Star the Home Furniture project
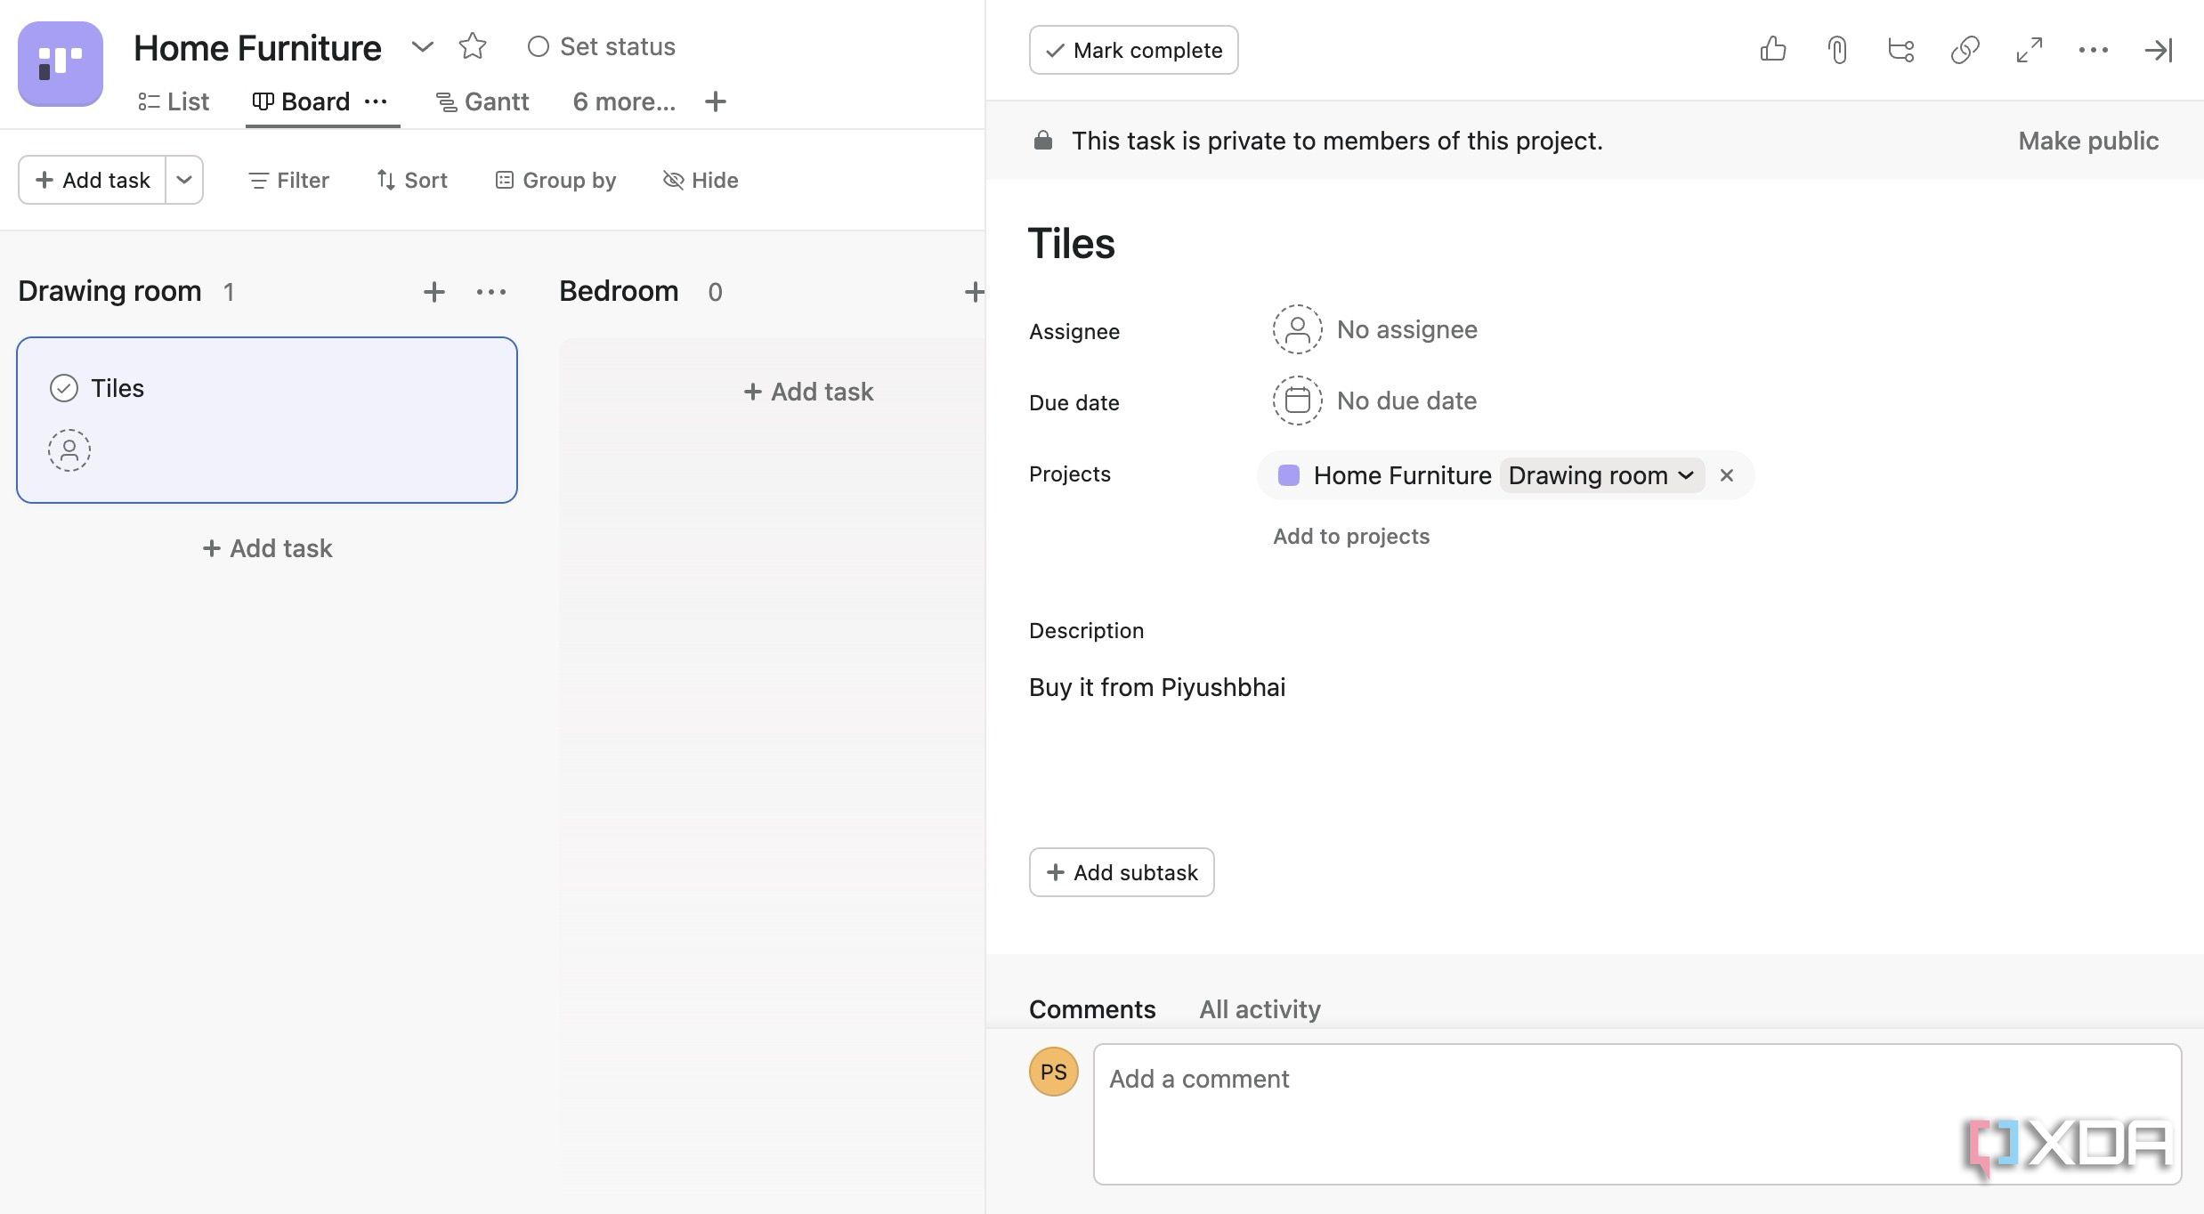2204x1214 pixels. (472, 46)
